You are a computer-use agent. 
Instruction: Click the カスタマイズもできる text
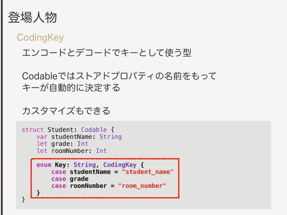(x=66, y=111)
